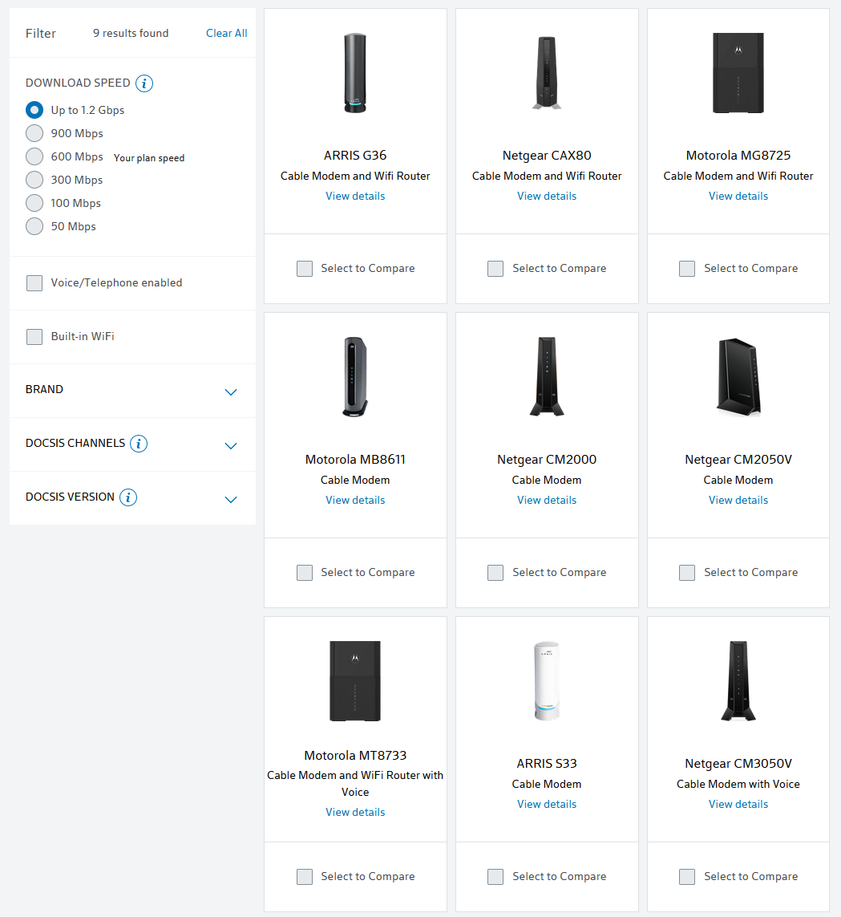Open the Motorola MG8725 product image
This screenshot has height=917, width=841.
[738, 73]
